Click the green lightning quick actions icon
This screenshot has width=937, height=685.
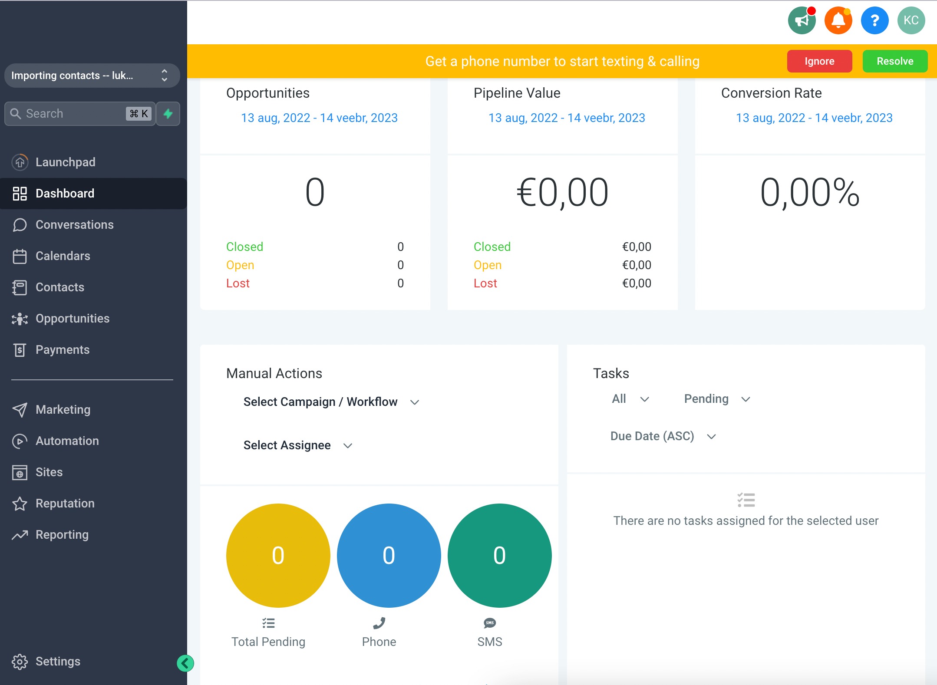[168, 114]
